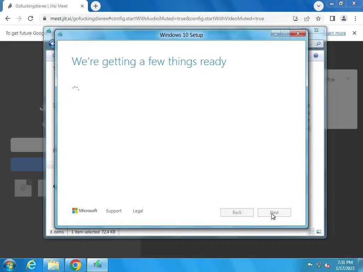The height and width of the screenshot is (272, 363).
Task: Open the Chrome three-dot menu
Action: tap(355, 18)
